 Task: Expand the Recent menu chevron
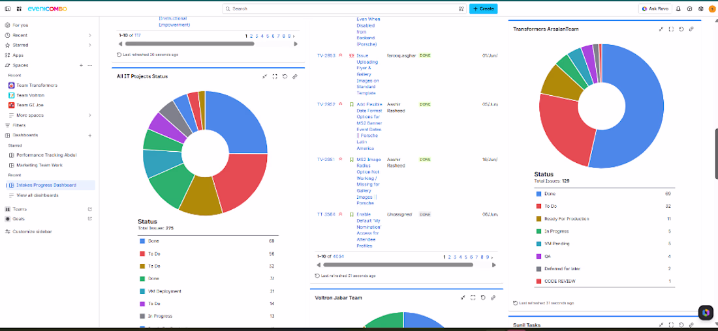click(90, 35)
